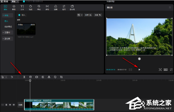Switch to the 文本 text tab
This screenshot has height=112, width=174.
pos(22,7)
